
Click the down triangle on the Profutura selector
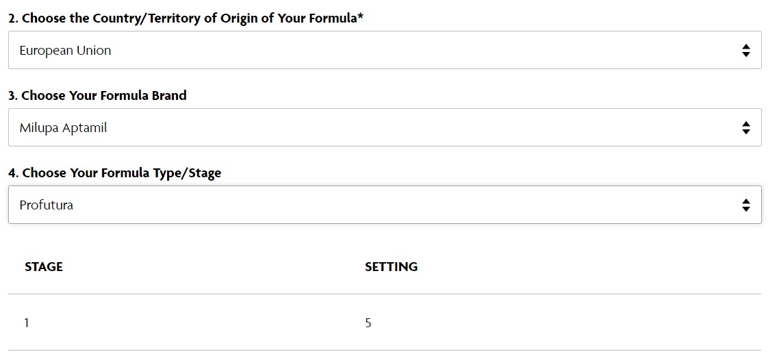pos(746,209)
